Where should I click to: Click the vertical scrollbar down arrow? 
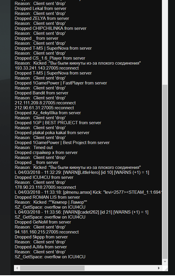tap(165, 262)
